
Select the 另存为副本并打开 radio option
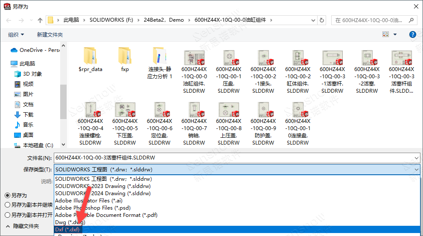(8, 215)
